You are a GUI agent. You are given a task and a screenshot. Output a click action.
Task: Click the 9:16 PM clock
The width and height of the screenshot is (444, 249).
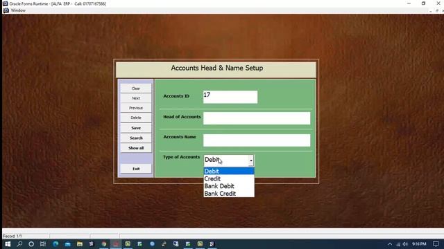point(419,244)
